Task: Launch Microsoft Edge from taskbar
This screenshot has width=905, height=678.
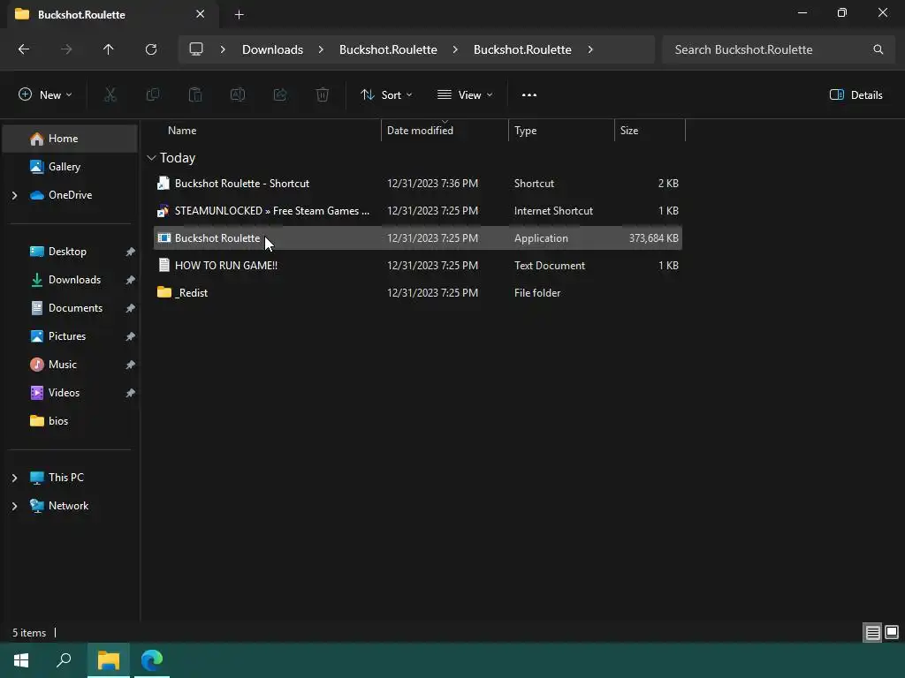Action: (152, 660)
